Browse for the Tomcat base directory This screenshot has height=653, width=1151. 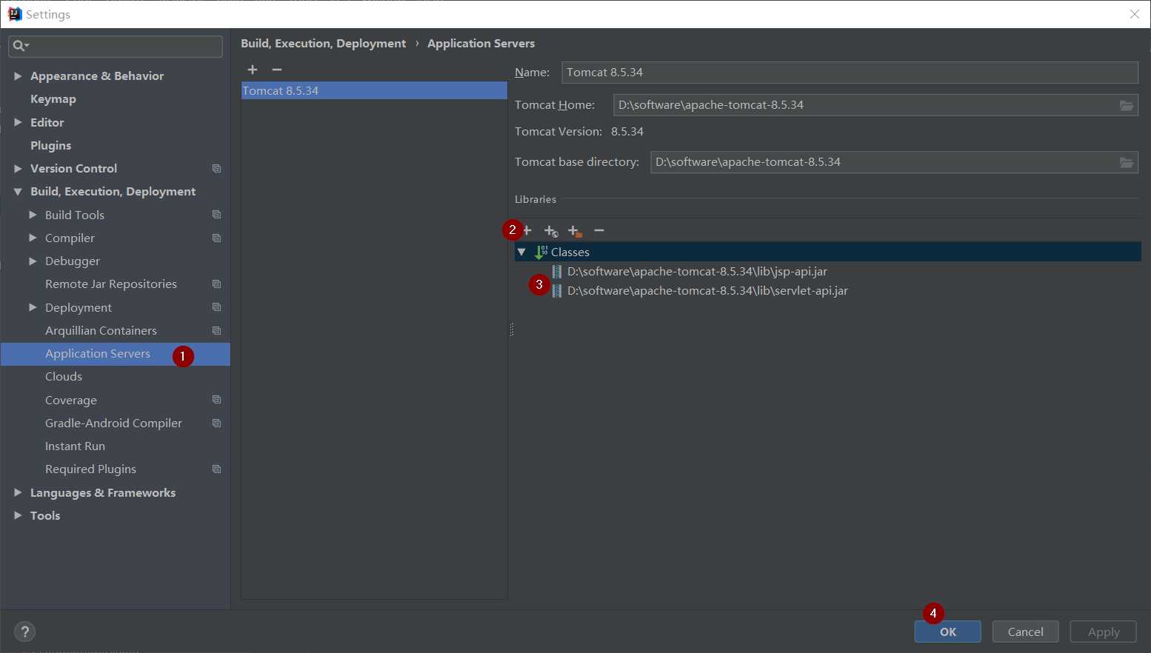[1127, 162]
